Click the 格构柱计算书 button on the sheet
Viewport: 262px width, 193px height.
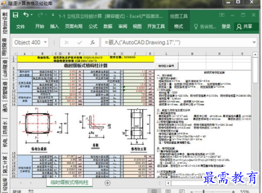point(166,66)
